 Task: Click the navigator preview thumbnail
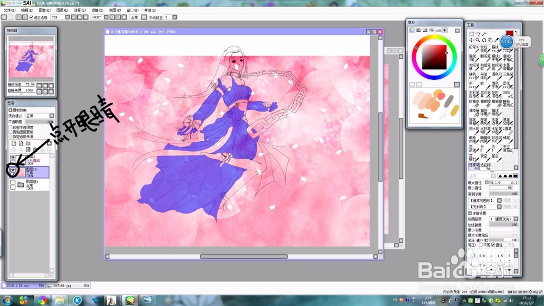point(31,59)
